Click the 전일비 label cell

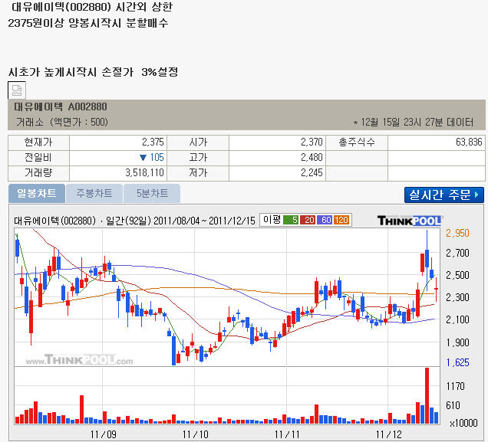(38, 158)
